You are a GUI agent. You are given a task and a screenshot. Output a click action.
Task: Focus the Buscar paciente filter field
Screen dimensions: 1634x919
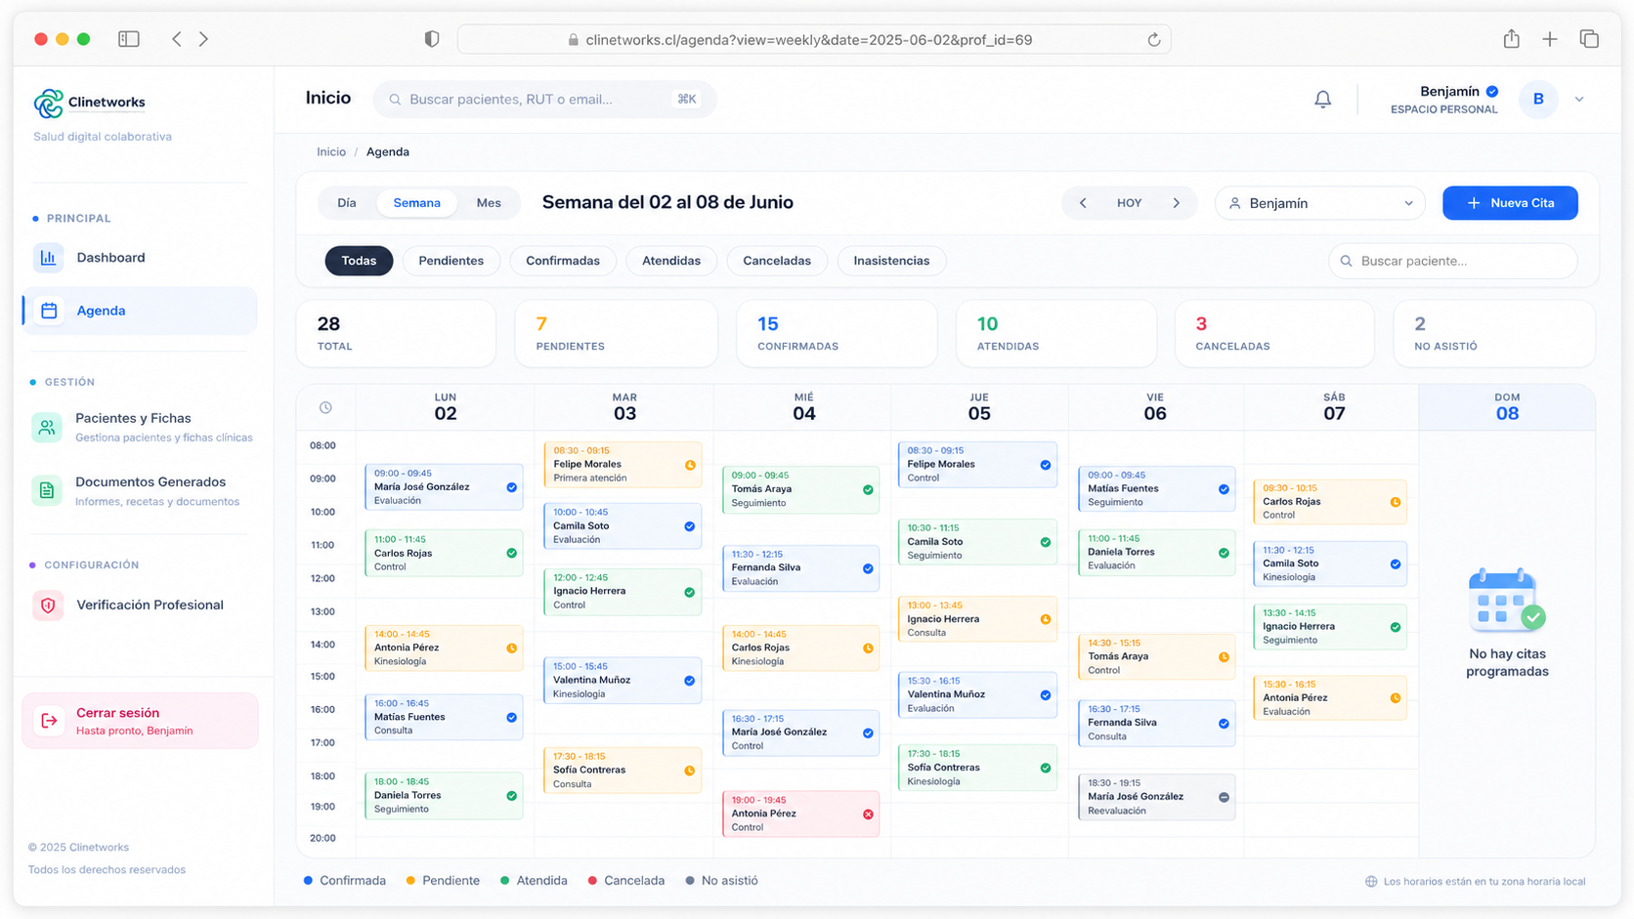click(x=1453, y=261)
